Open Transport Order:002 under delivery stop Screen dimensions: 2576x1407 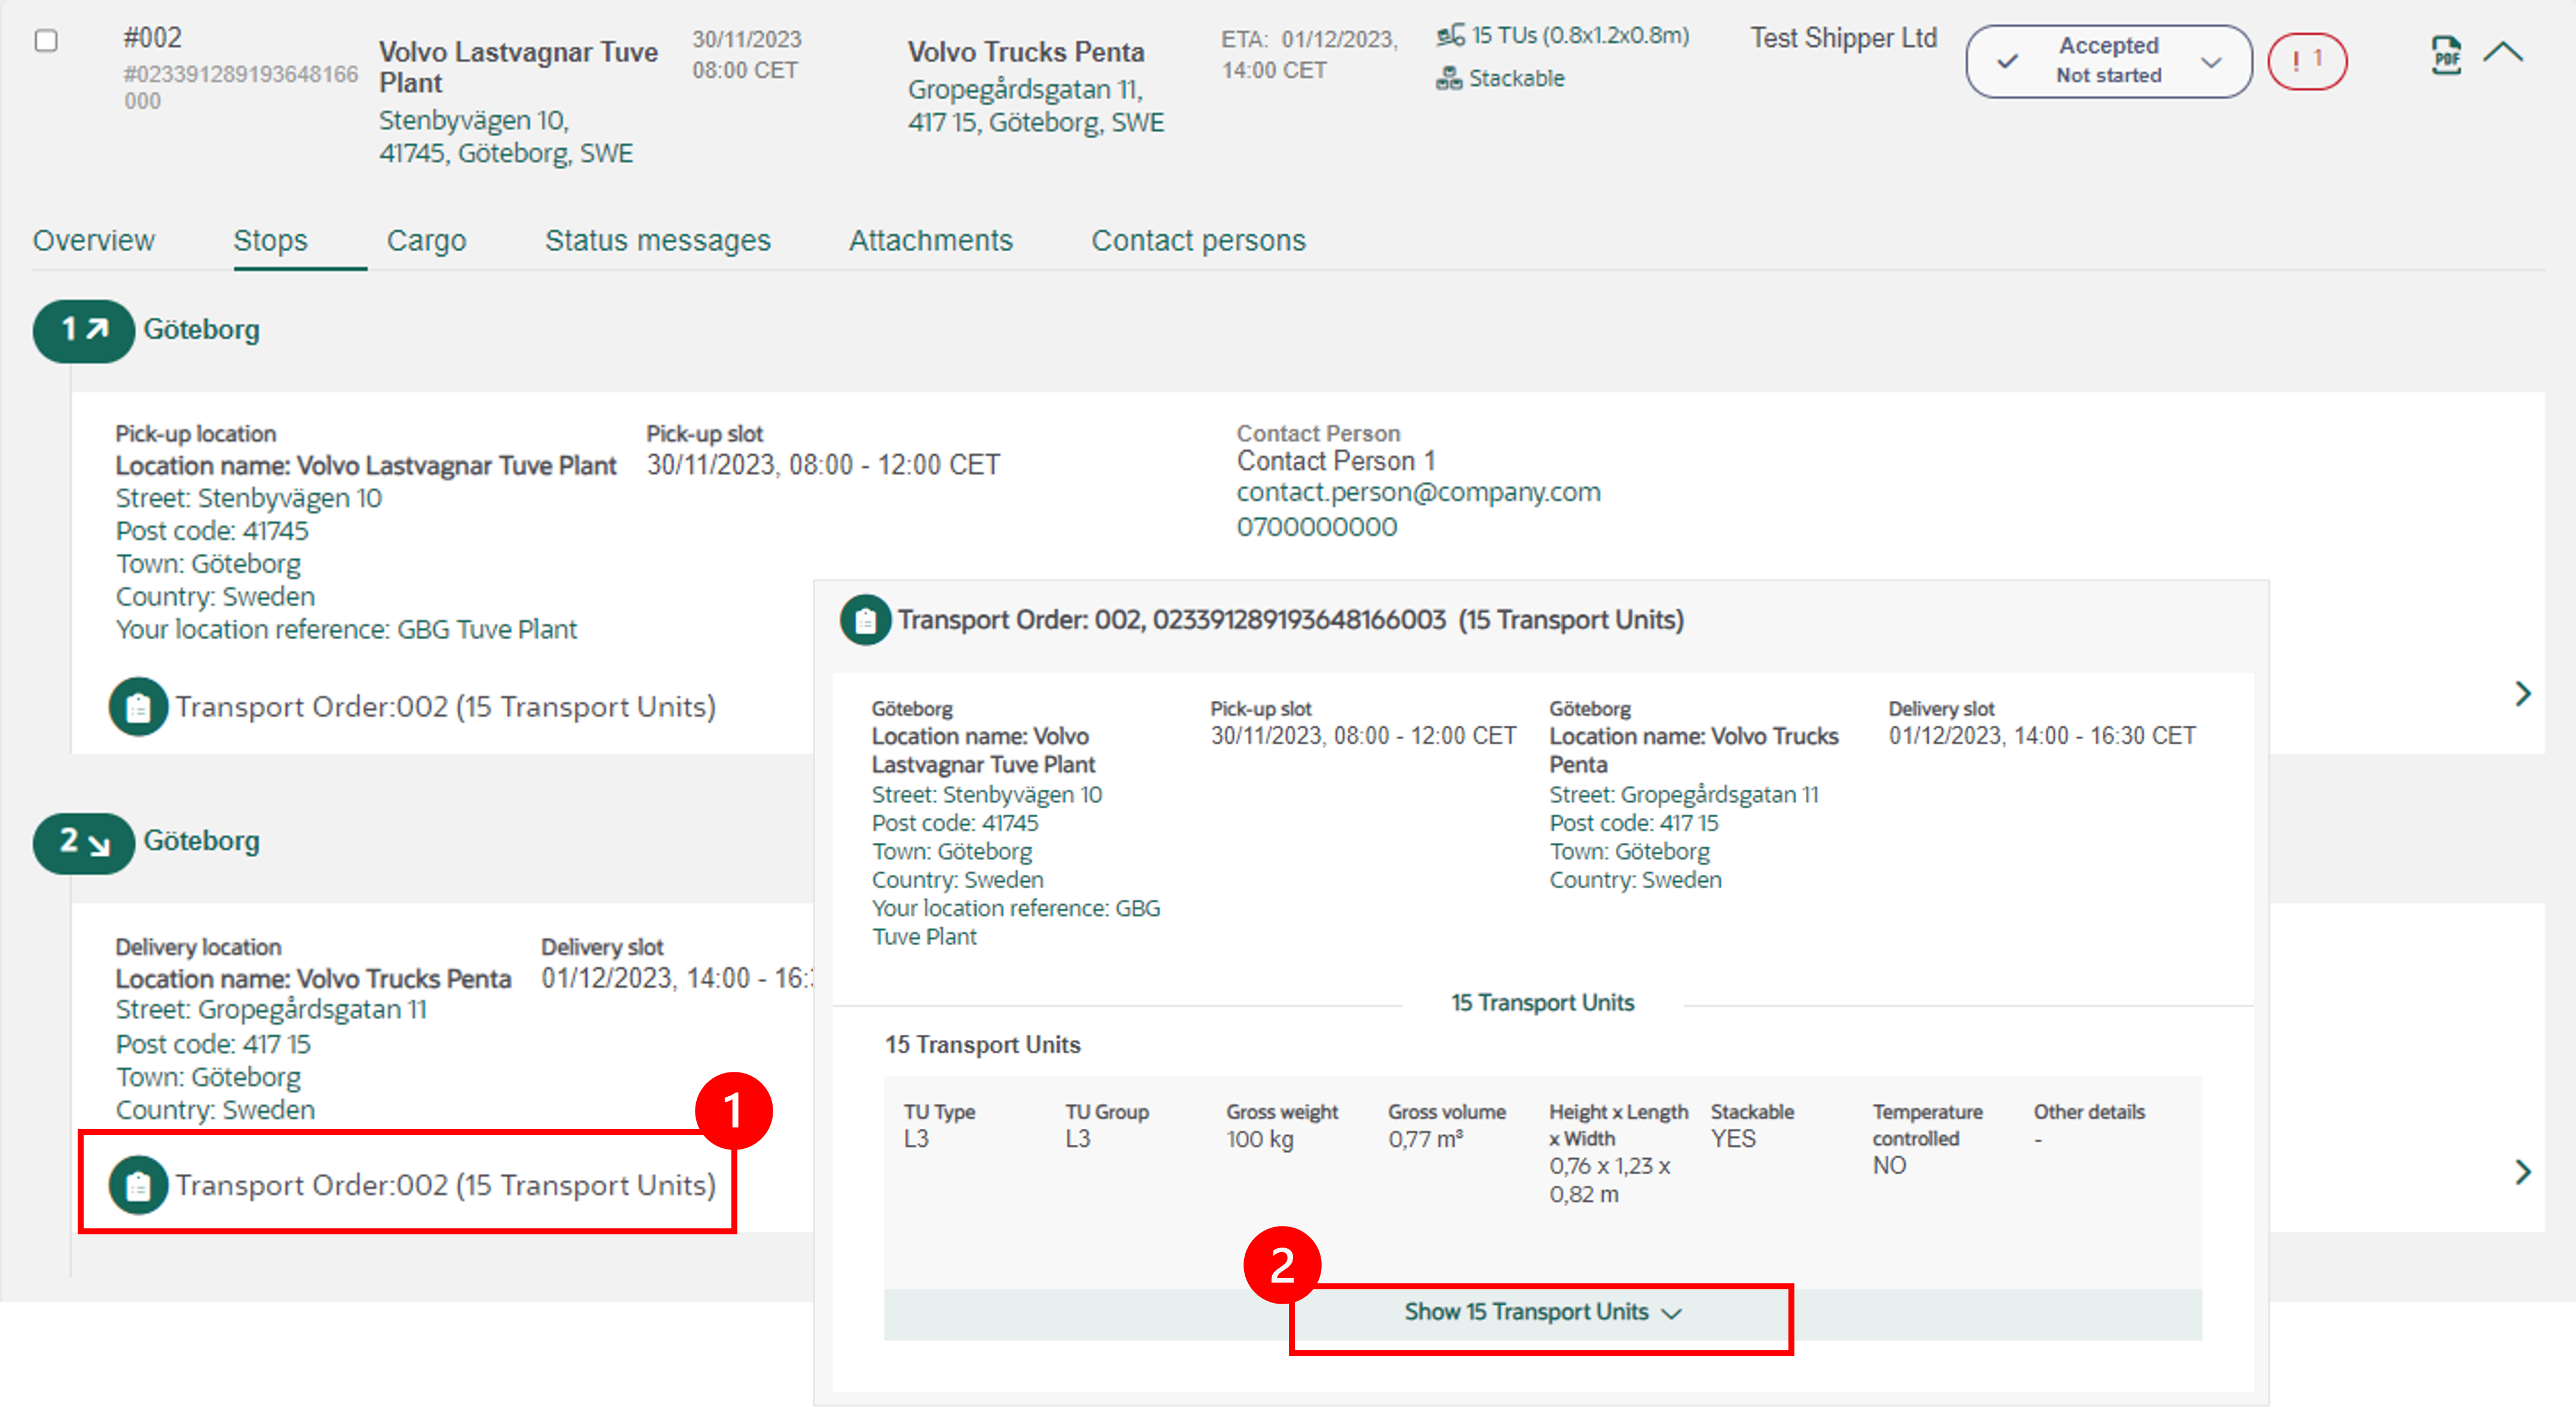(x=446, y=1185)
